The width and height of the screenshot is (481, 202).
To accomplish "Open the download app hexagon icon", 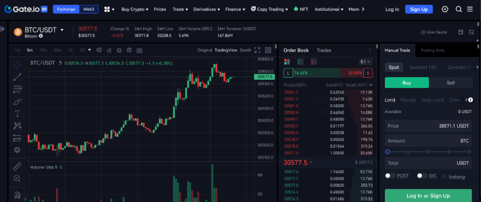I will [x=445, y=9].
